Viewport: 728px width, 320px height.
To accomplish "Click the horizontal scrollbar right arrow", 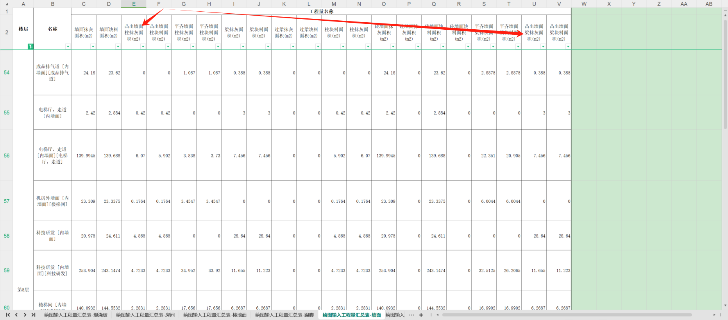I will point(714,315).
